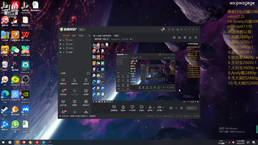Open the 视频连麦 video co-stream tool
258x145 pixels.
pos(63,92)
